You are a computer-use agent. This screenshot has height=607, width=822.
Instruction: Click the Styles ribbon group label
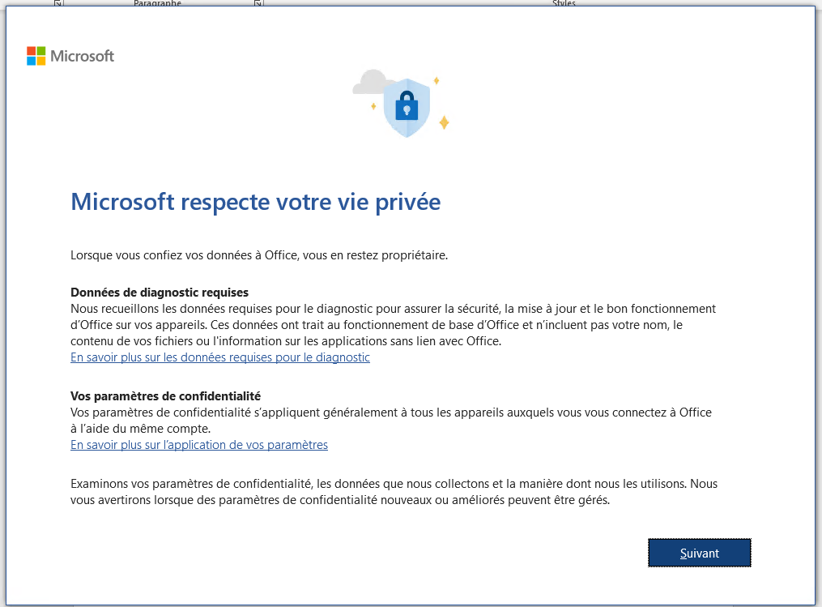564,3
